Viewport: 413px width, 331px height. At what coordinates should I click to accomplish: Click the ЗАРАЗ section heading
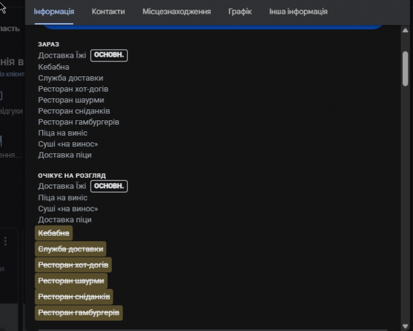point(49,44)
